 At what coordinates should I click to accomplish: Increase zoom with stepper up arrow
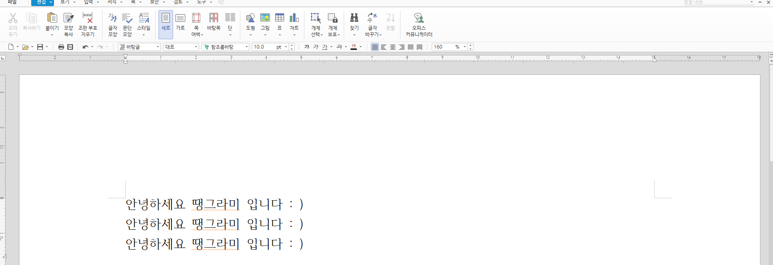click(470, 45)
